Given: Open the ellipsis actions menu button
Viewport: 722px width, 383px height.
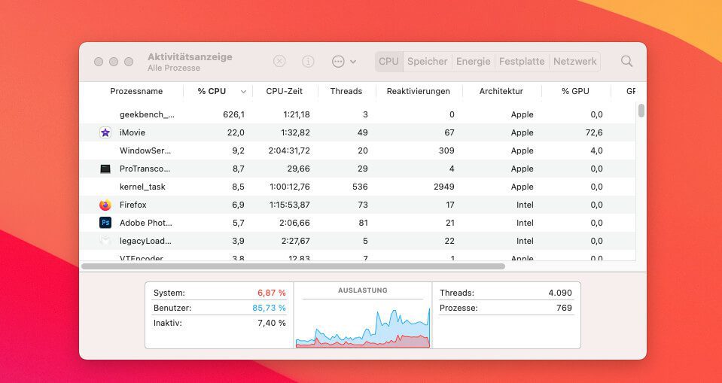Looking at the screenshot, I should (x=338, y=61).
